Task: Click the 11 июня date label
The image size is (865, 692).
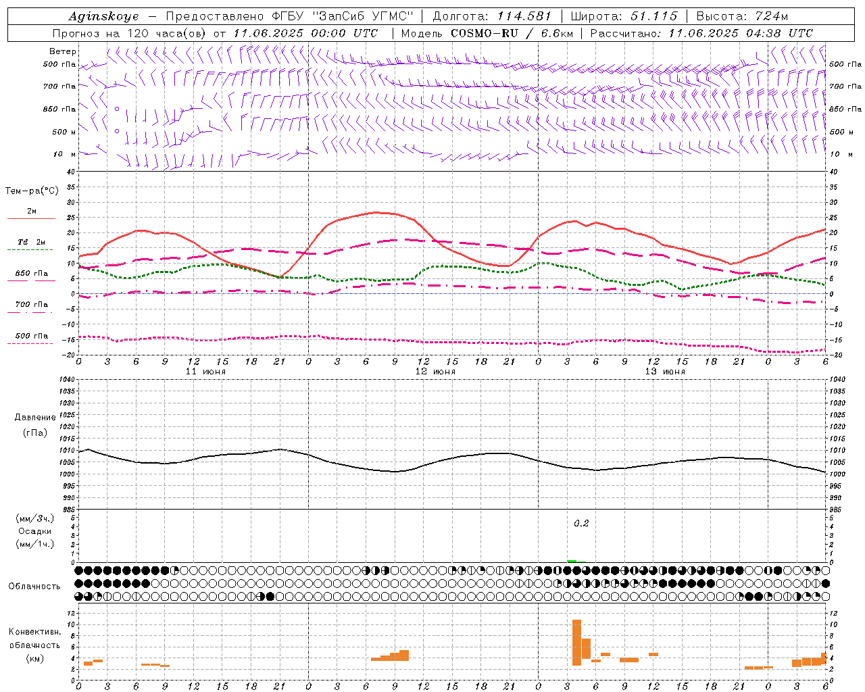Action: coord(205,372)
